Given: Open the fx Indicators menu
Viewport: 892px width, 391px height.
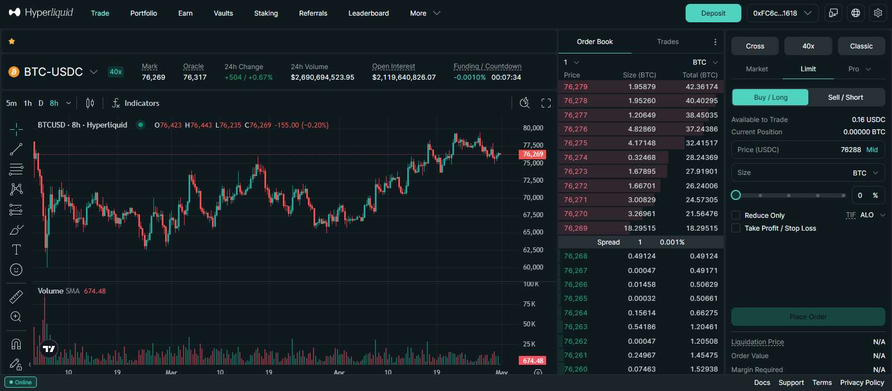Looking at the screenshot, I should point(136,103).
